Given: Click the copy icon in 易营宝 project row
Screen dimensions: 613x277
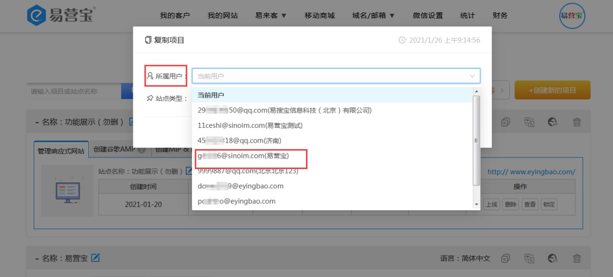Looking at the screenshot, I should [x=506, y=258].
